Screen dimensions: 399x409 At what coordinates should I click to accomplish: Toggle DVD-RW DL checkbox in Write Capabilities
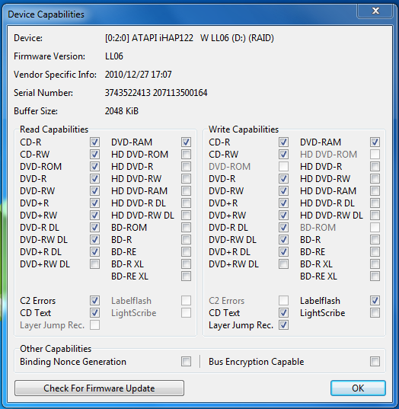[283, 239]
